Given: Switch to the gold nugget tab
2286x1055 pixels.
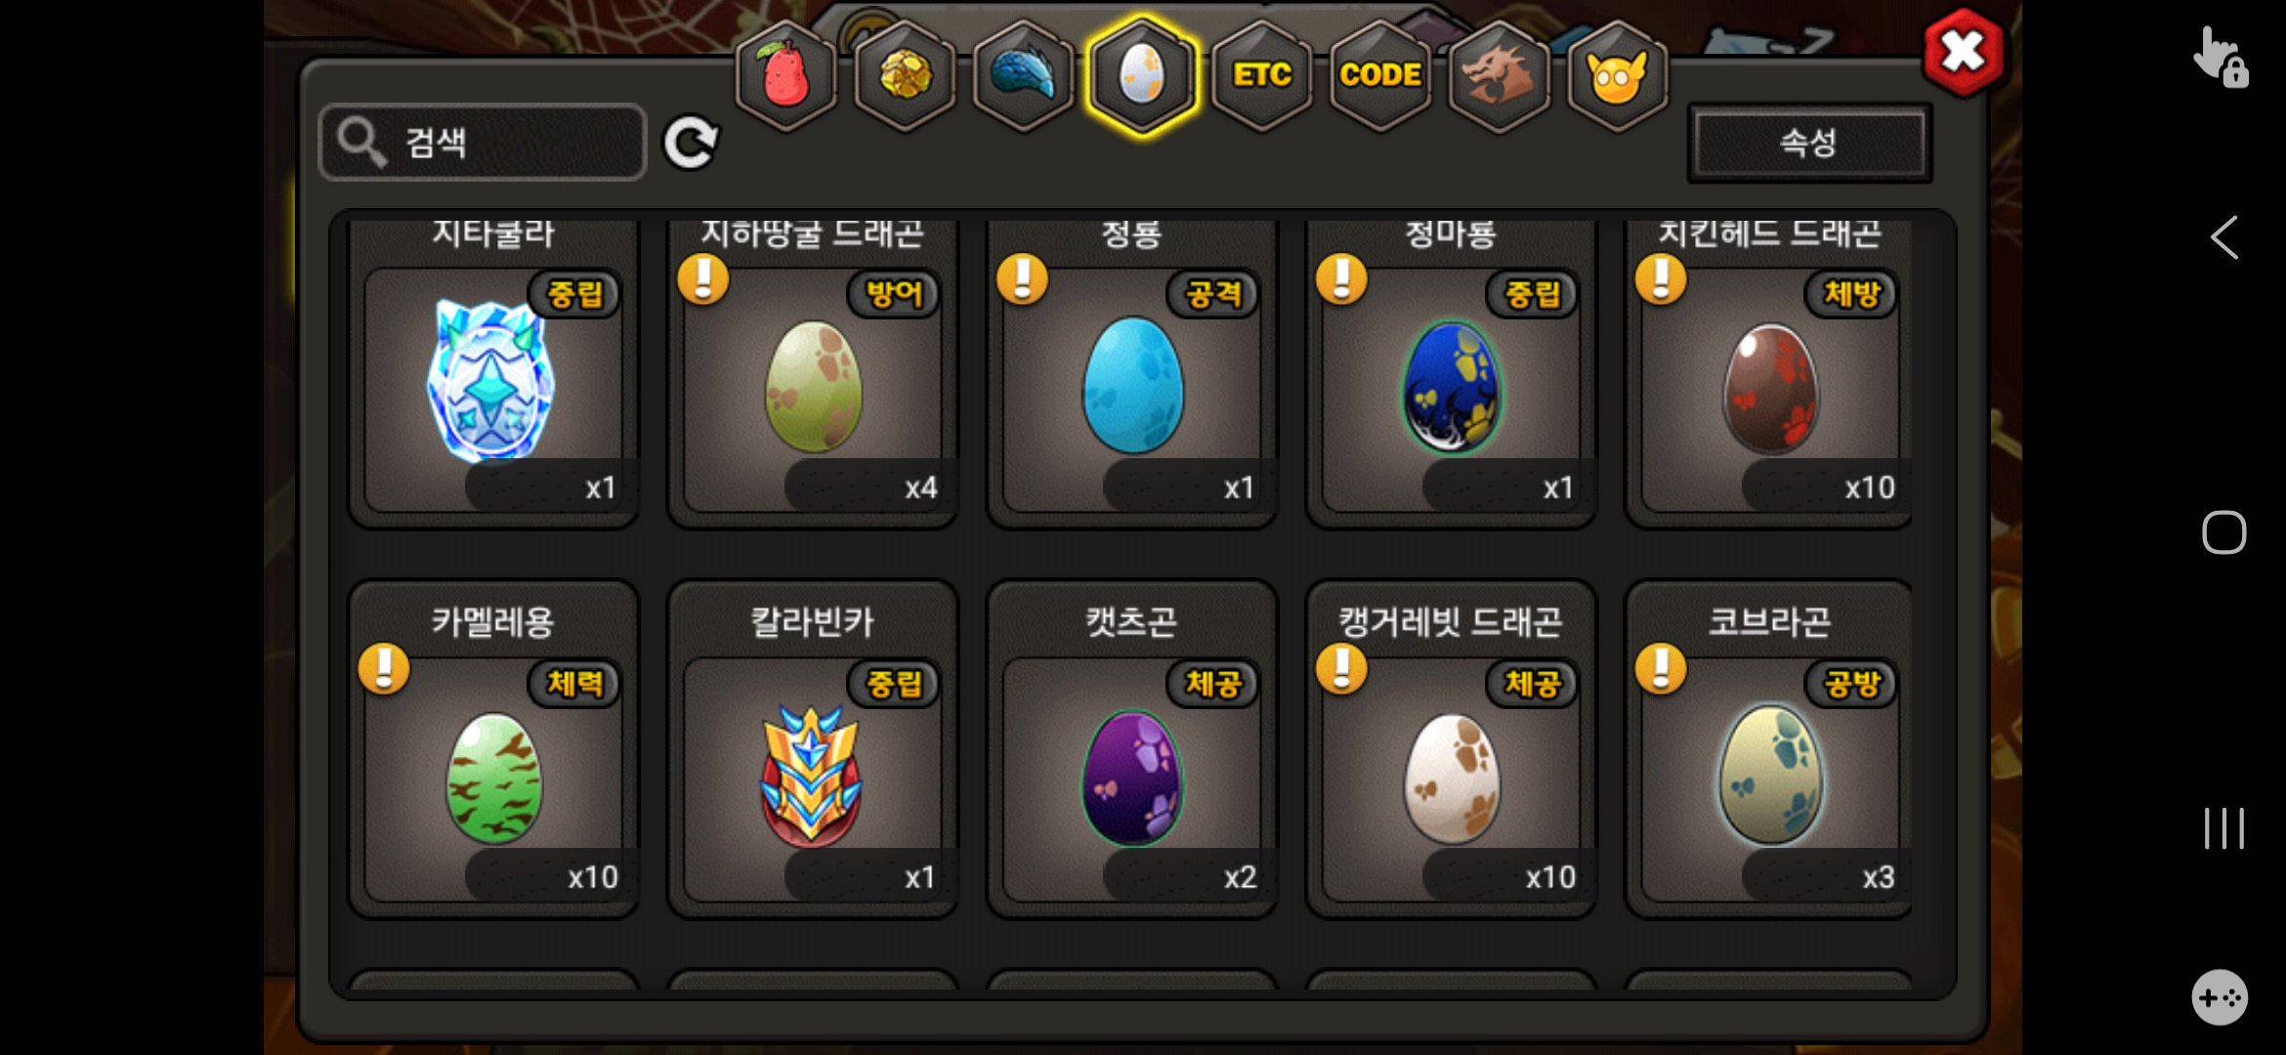Looking at the screenshot, I should click(x=906, y=75).
